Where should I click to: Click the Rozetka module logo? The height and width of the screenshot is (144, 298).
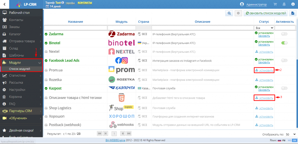click(121, 79)
